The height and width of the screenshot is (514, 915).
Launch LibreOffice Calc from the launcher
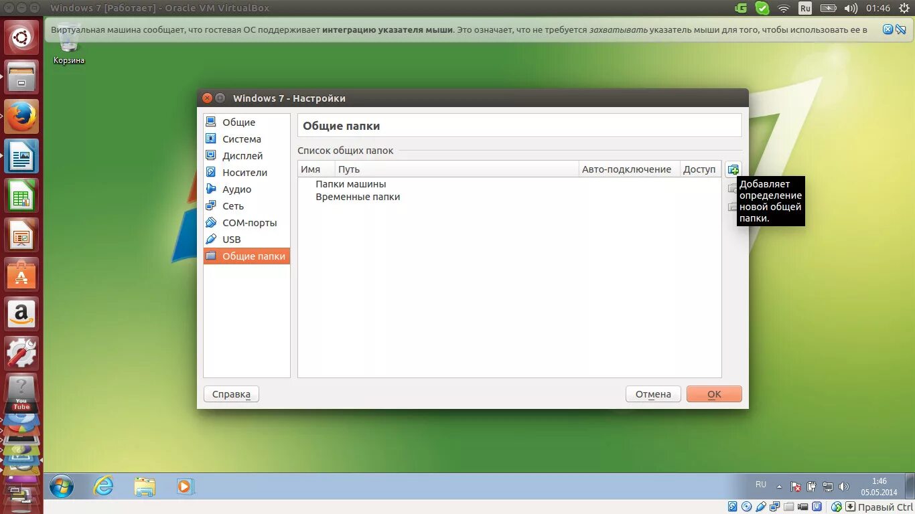pyautogui.click(x=22, y=195)
